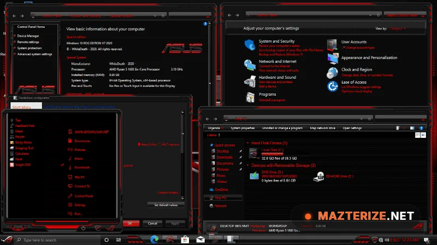Select the All Programs radio button
The image size is (437, 245).
(x=160, y=144)
